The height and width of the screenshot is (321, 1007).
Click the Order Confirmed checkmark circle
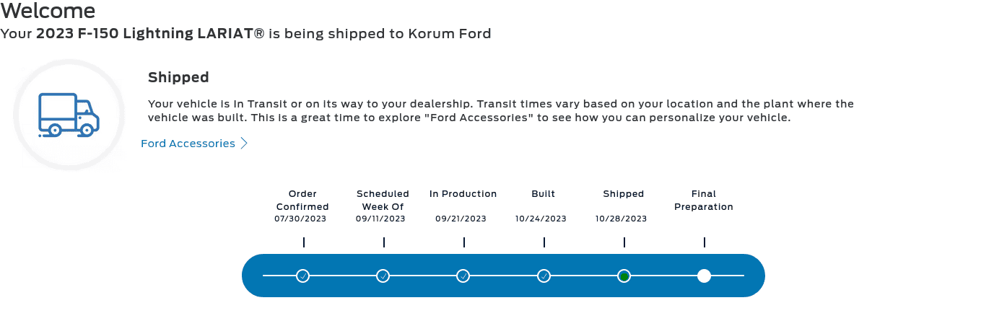pos(303,276)
